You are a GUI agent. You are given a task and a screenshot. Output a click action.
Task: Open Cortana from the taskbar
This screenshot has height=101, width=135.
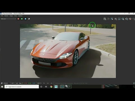click(41, 87)
